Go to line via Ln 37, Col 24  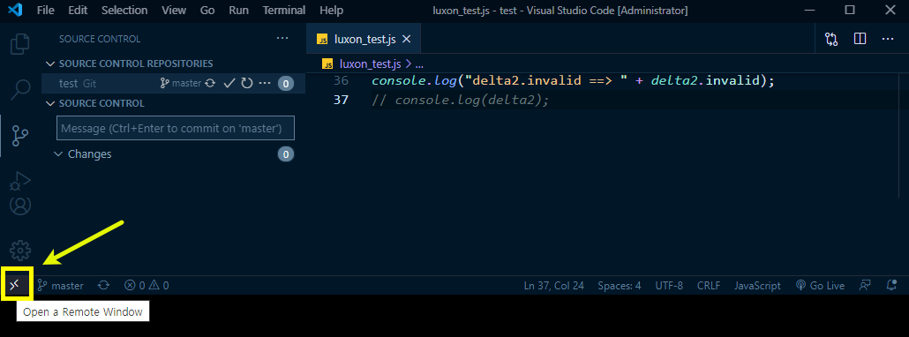tap(553, 286)
